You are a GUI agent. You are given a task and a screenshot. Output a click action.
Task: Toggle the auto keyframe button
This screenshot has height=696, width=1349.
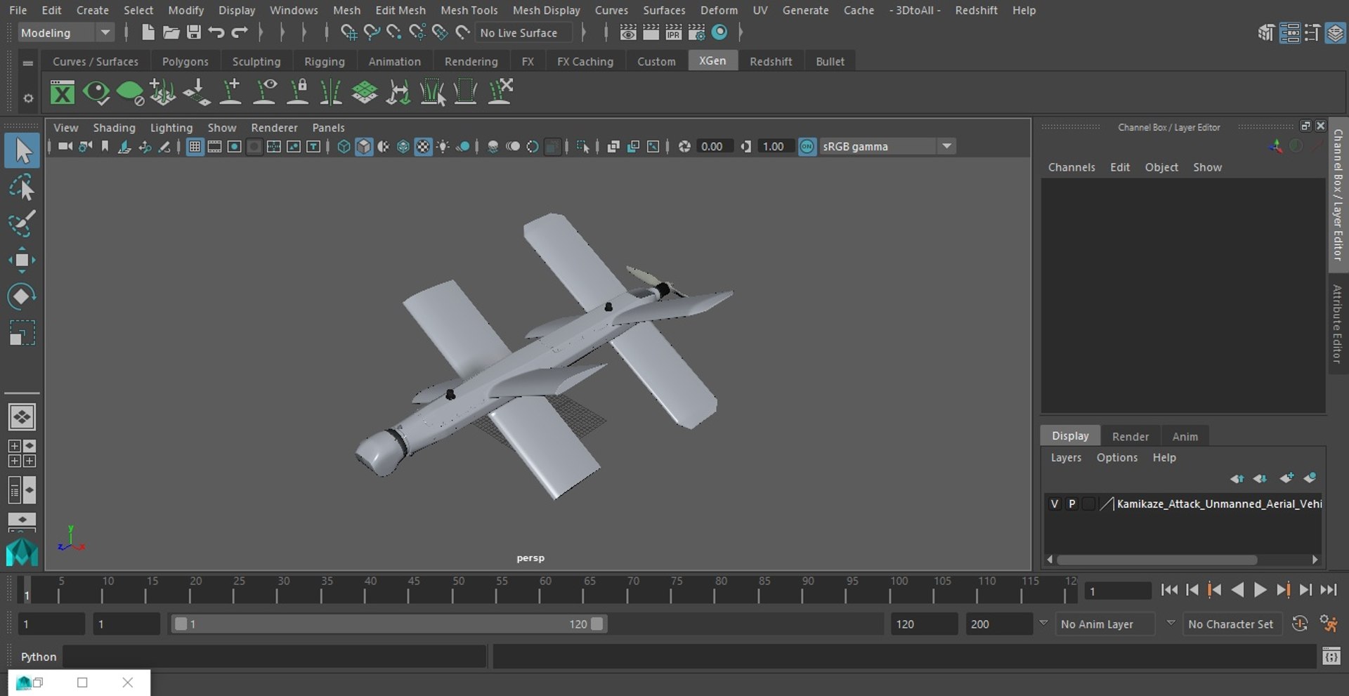click(x=1300, y=624)
